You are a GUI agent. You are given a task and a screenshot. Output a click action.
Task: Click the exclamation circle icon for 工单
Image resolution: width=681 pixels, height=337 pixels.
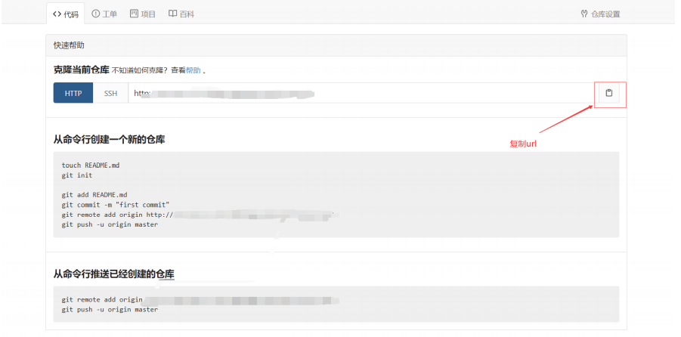pos(95,14)
